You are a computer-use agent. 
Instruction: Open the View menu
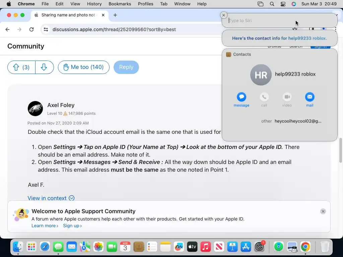(75, 4)
